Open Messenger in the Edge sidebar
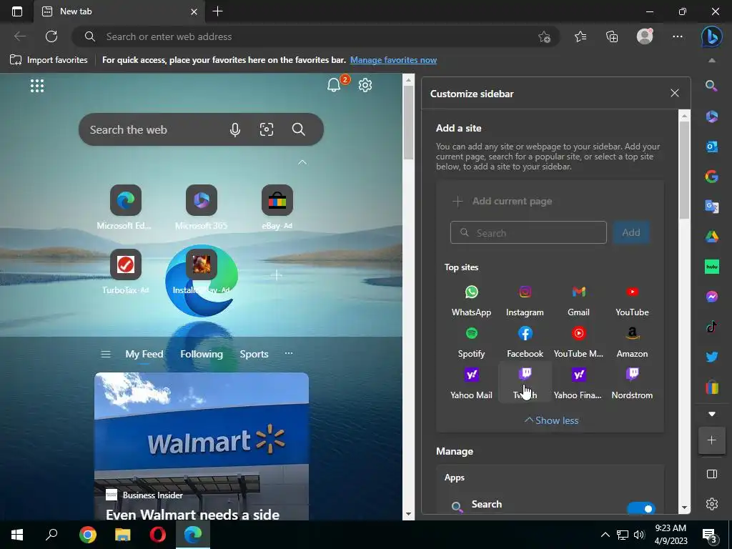 coord(711,297)
